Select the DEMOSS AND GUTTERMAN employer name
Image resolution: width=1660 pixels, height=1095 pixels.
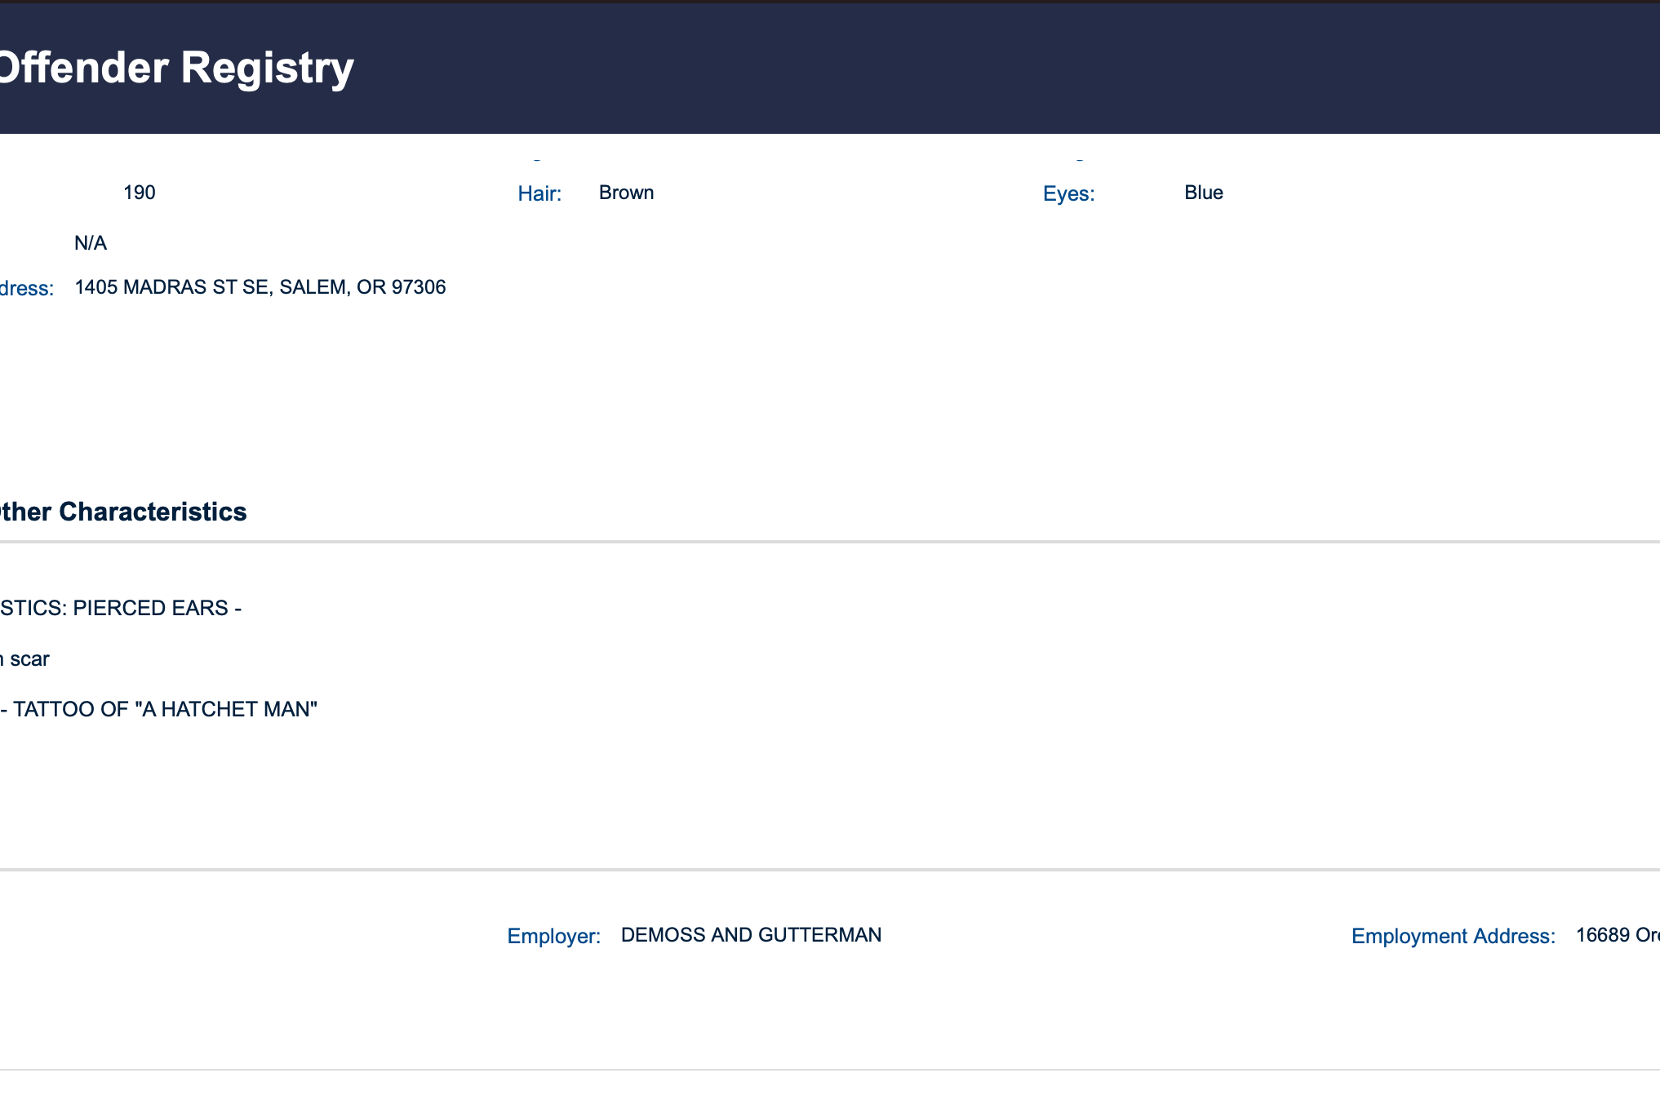point(751,935)
